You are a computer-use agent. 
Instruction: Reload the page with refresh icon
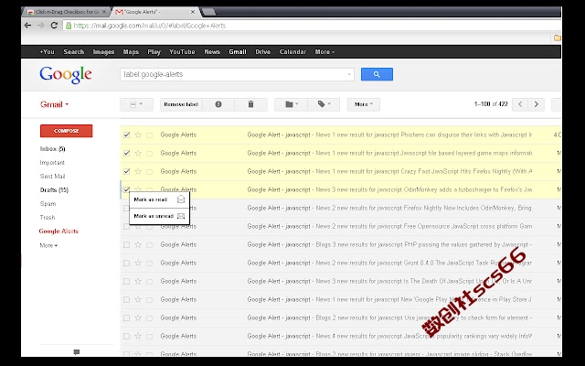[x=54, y=26]
